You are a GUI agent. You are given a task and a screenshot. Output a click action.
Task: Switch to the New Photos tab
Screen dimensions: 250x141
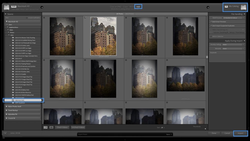129,14
